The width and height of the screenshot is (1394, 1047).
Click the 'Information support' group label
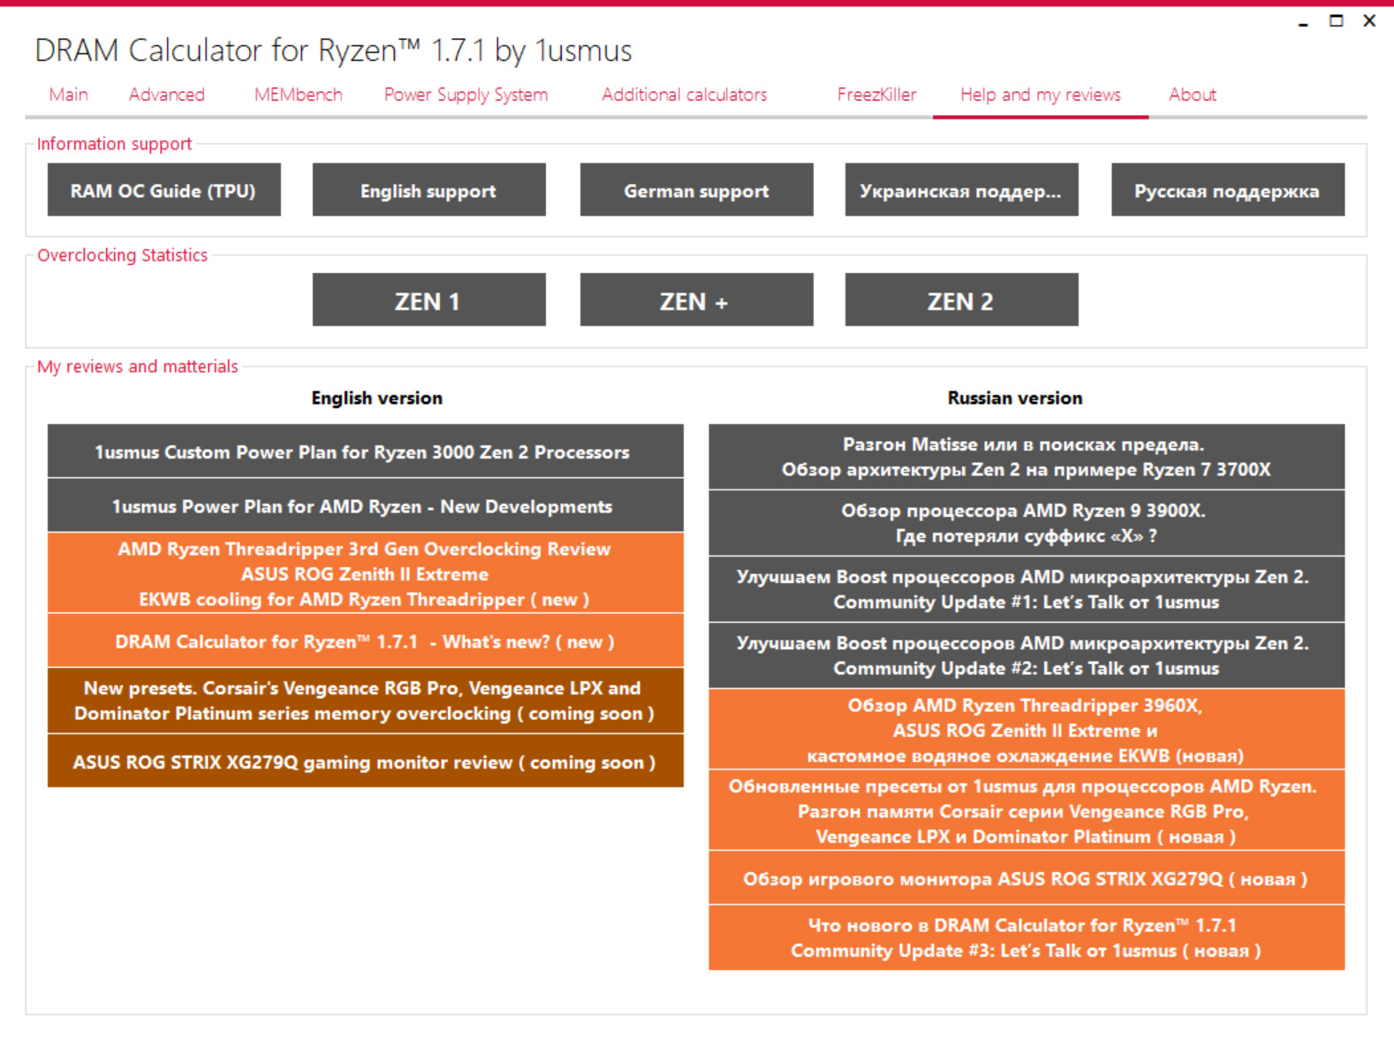pos(114,144)
